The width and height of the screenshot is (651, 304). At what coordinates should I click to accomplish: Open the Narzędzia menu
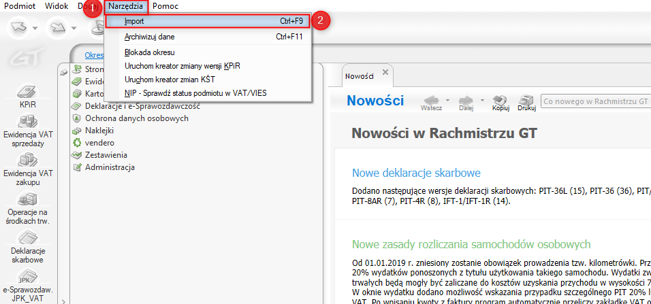(126, 6)
